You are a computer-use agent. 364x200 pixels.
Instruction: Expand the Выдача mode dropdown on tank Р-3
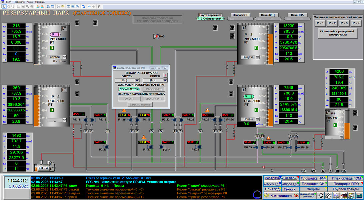[257, 57]
